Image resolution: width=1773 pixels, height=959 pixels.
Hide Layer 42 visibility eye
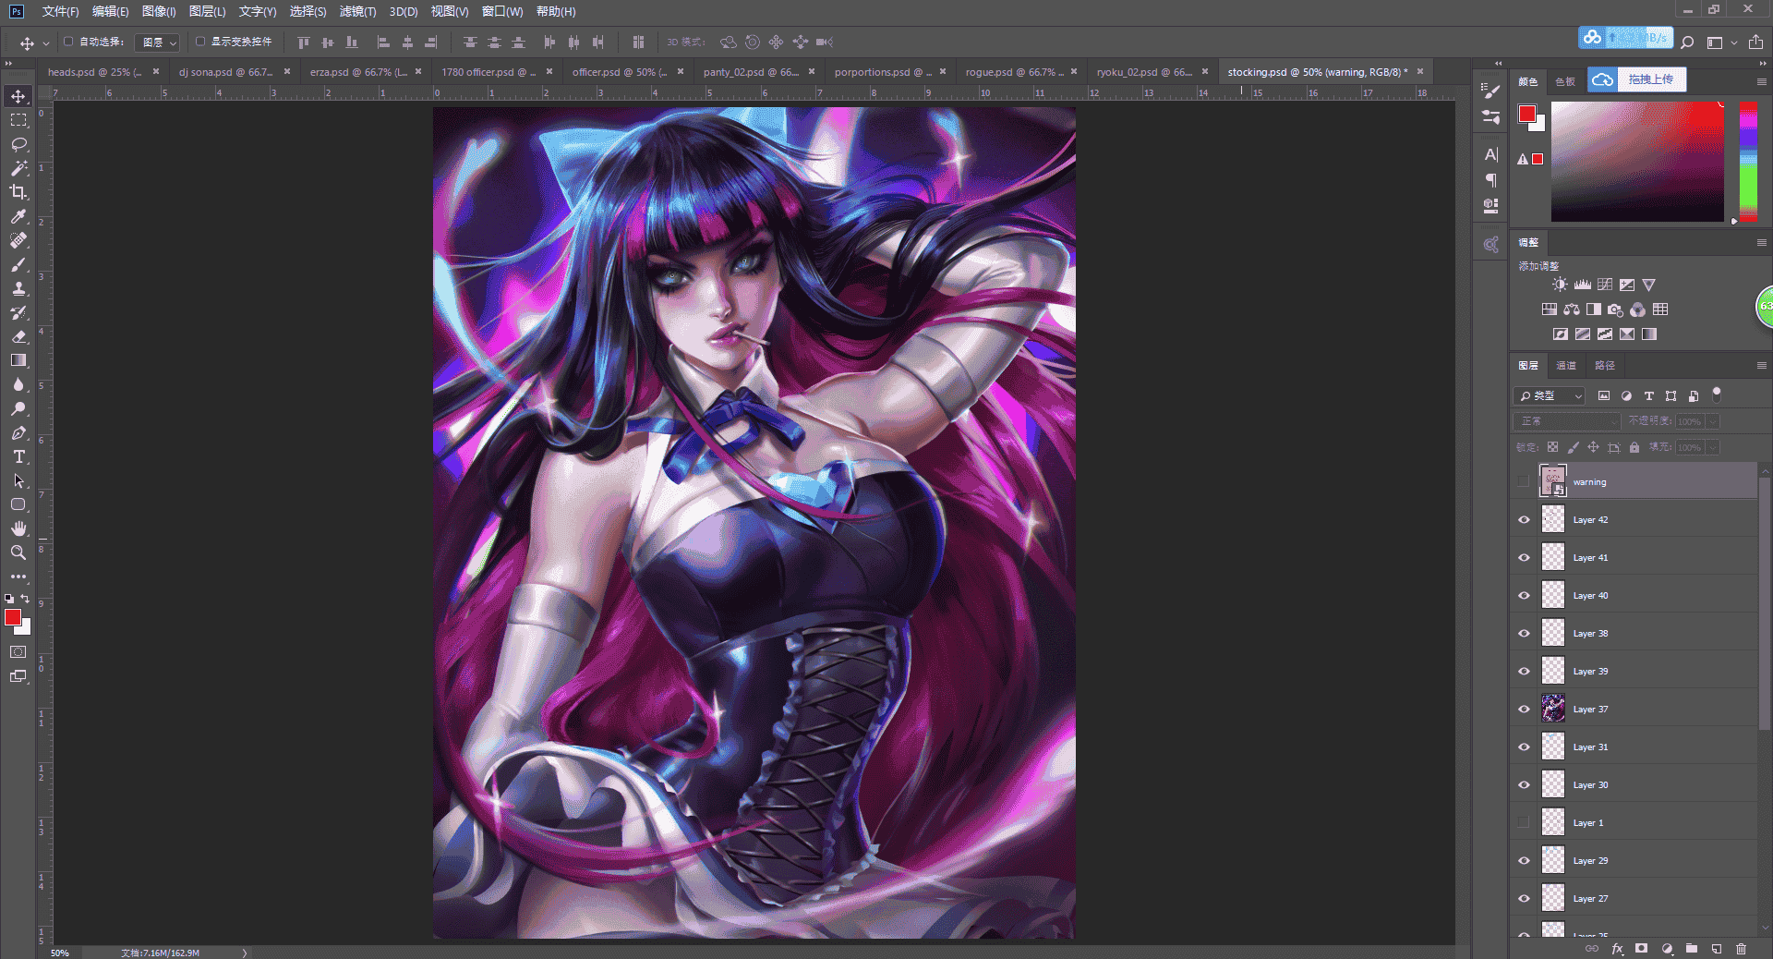(x=1524, y=520)
